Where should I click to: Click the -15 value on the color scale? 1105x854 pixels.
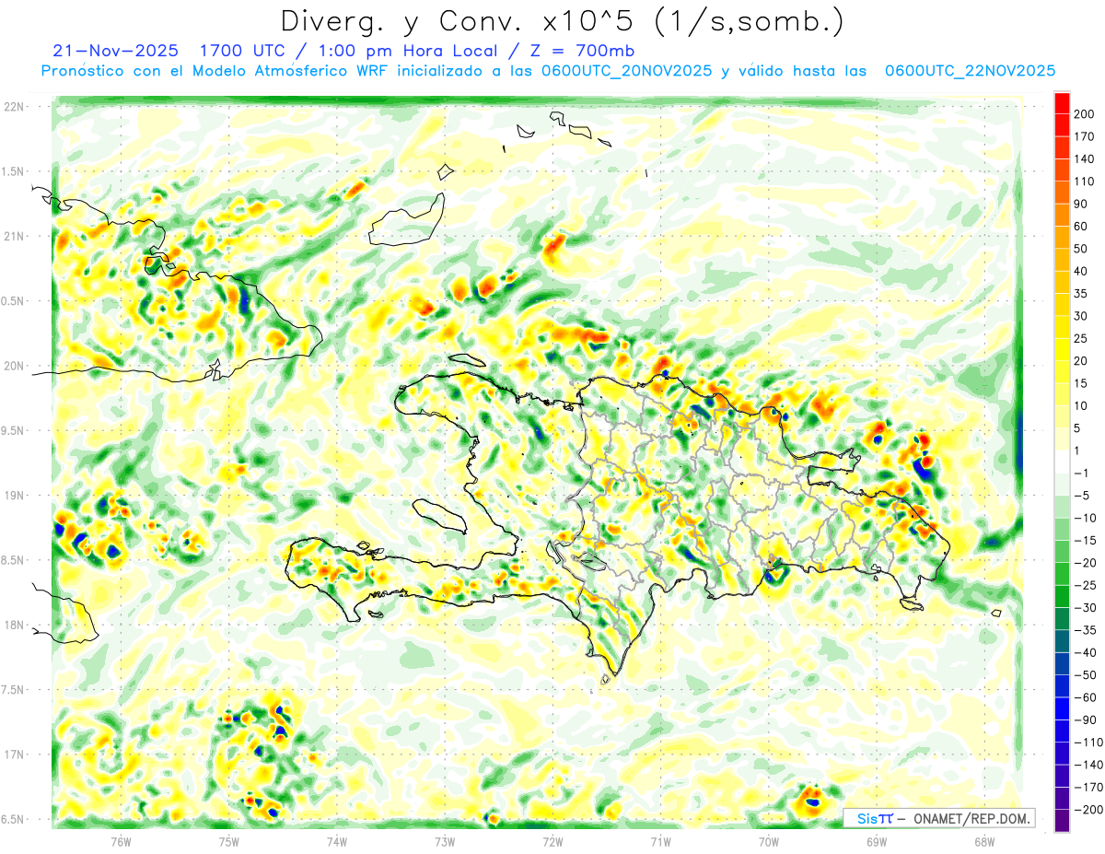(x=1085, y=540)
